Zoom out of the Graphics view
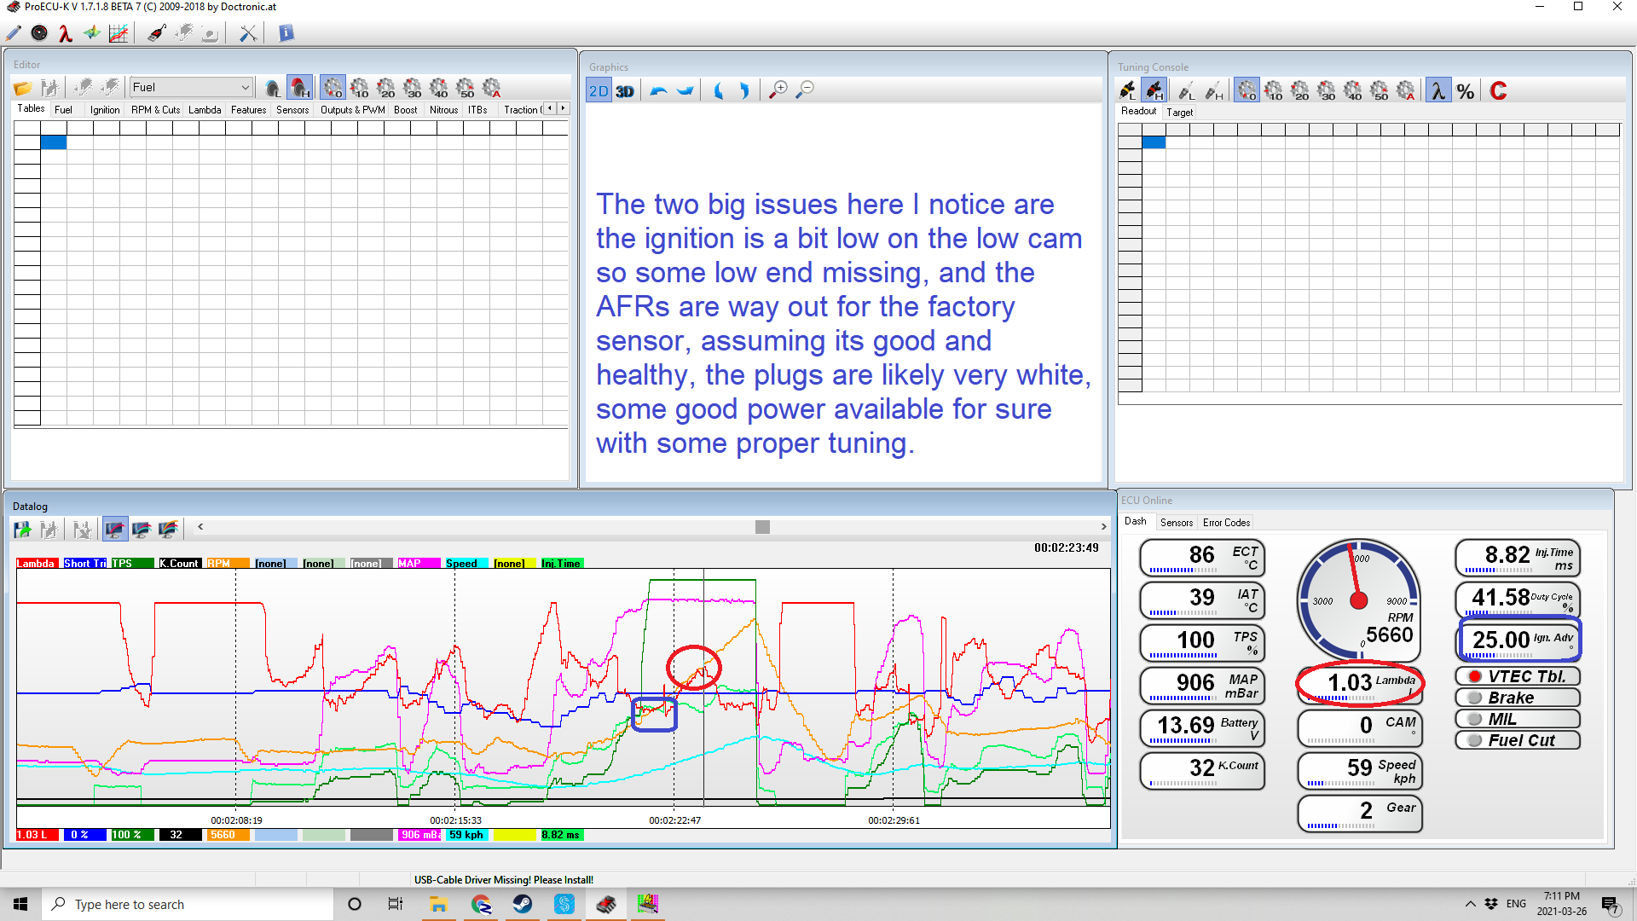This screenshot has height=921, width=1637. [805, 90]
